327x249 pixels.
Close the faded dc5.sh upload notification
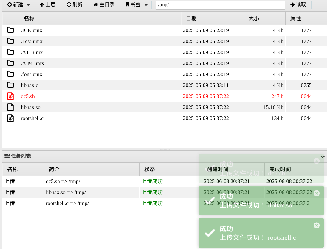[317, 161]
